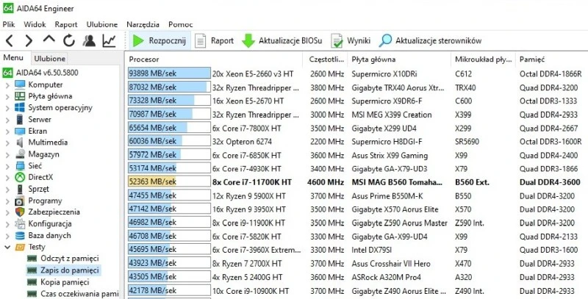Collapse the Testy tree node

8,248
